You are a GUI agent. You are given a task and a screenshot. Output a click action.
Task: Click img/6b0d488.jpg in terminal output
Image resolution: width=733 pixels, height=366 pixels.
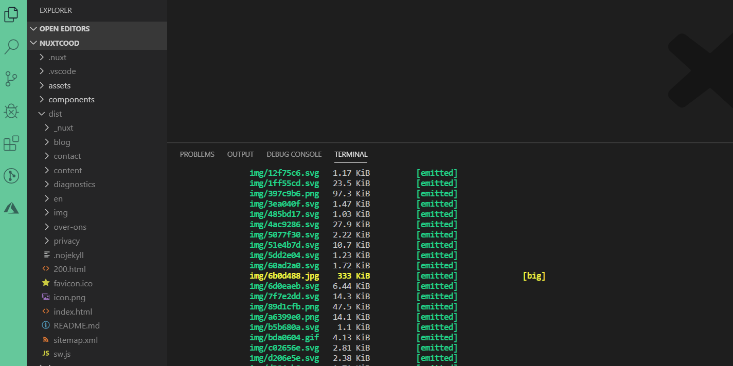(x=284, y=276)
